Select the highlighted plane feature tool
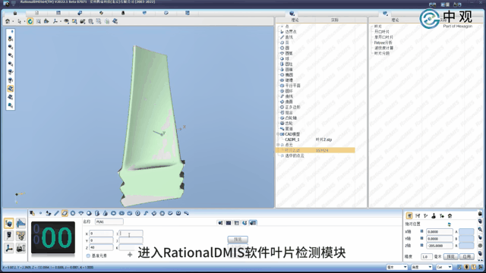Image resolution: width=486 pixels, height=273 pixels. pos(65,213)
